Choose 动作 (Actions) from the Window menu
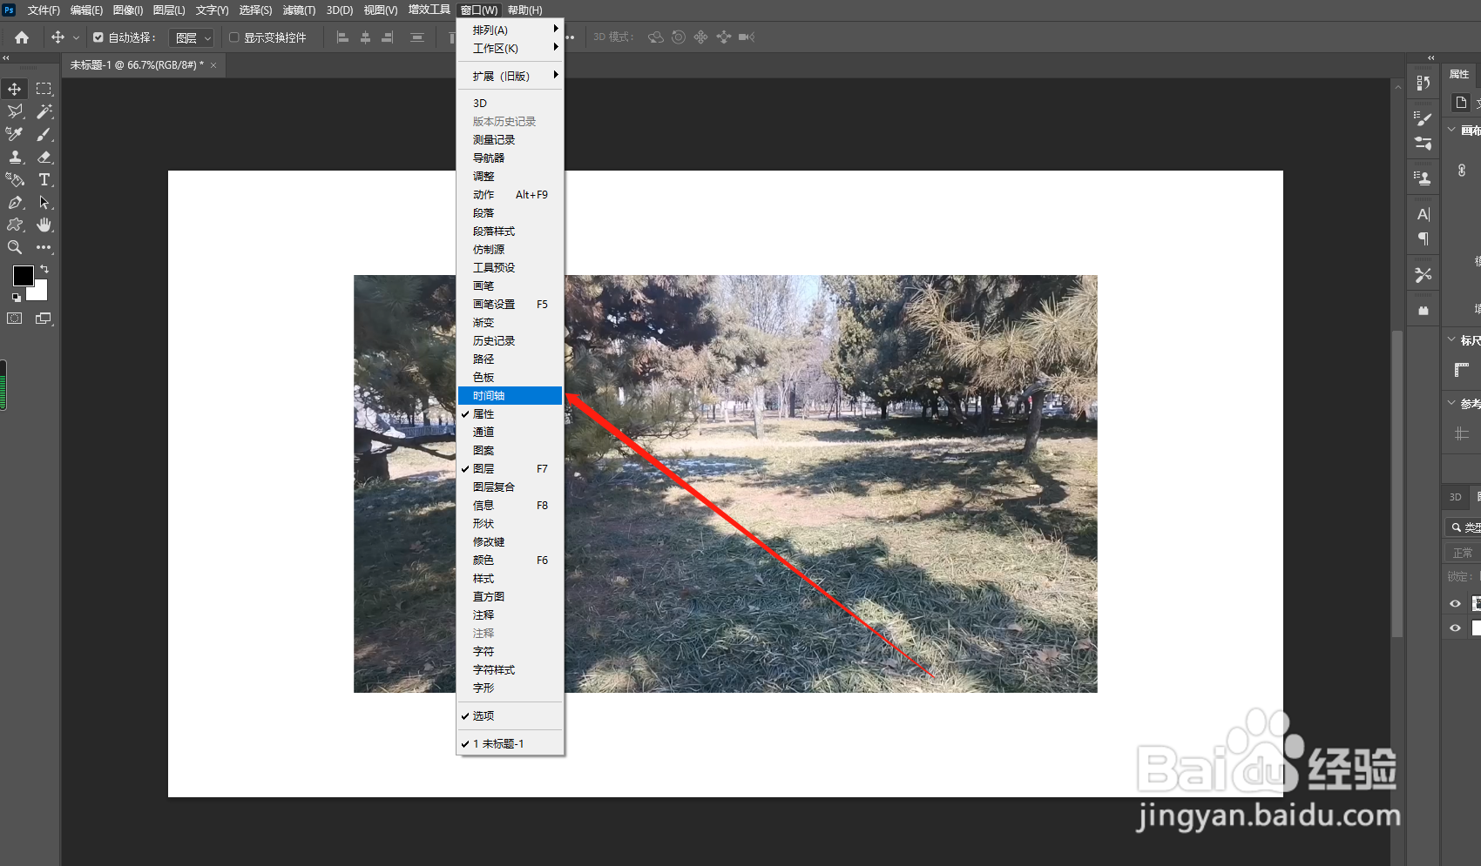 tap(511, 195)
